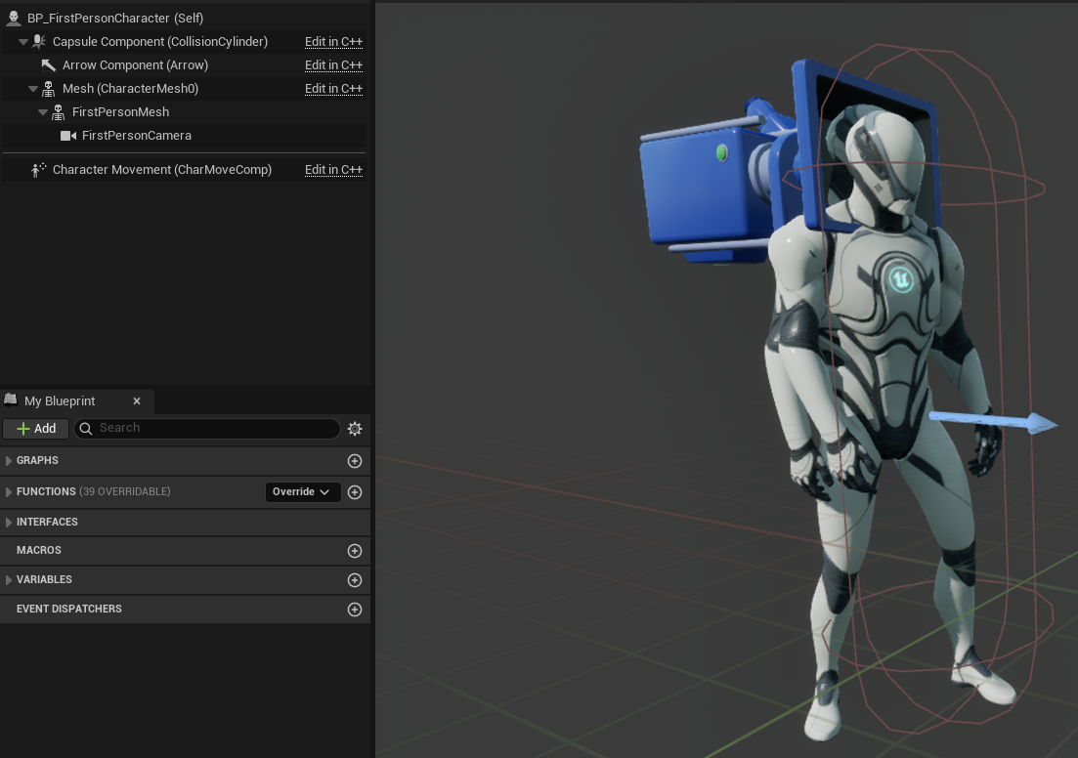Image resolution: width=1078 pixels, height=758 pixels.
Task: Click the My Blueprint search field
Action: click(x=215, y=428)
